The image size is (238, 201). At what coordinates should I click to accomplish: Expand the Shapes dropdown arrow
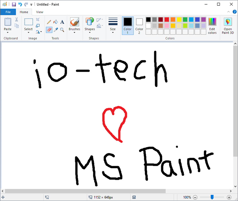click(x=90, y=32)
